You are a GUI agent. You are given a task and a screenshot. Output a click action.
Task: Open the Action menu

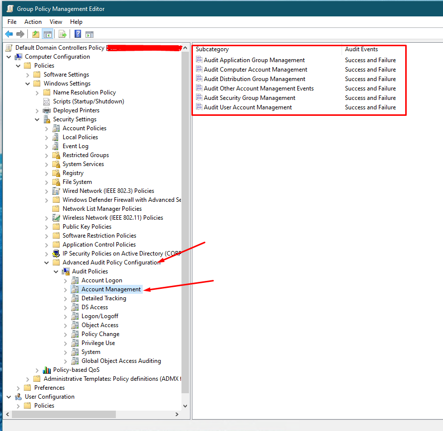pyautogui.click(x=33, y=22)
